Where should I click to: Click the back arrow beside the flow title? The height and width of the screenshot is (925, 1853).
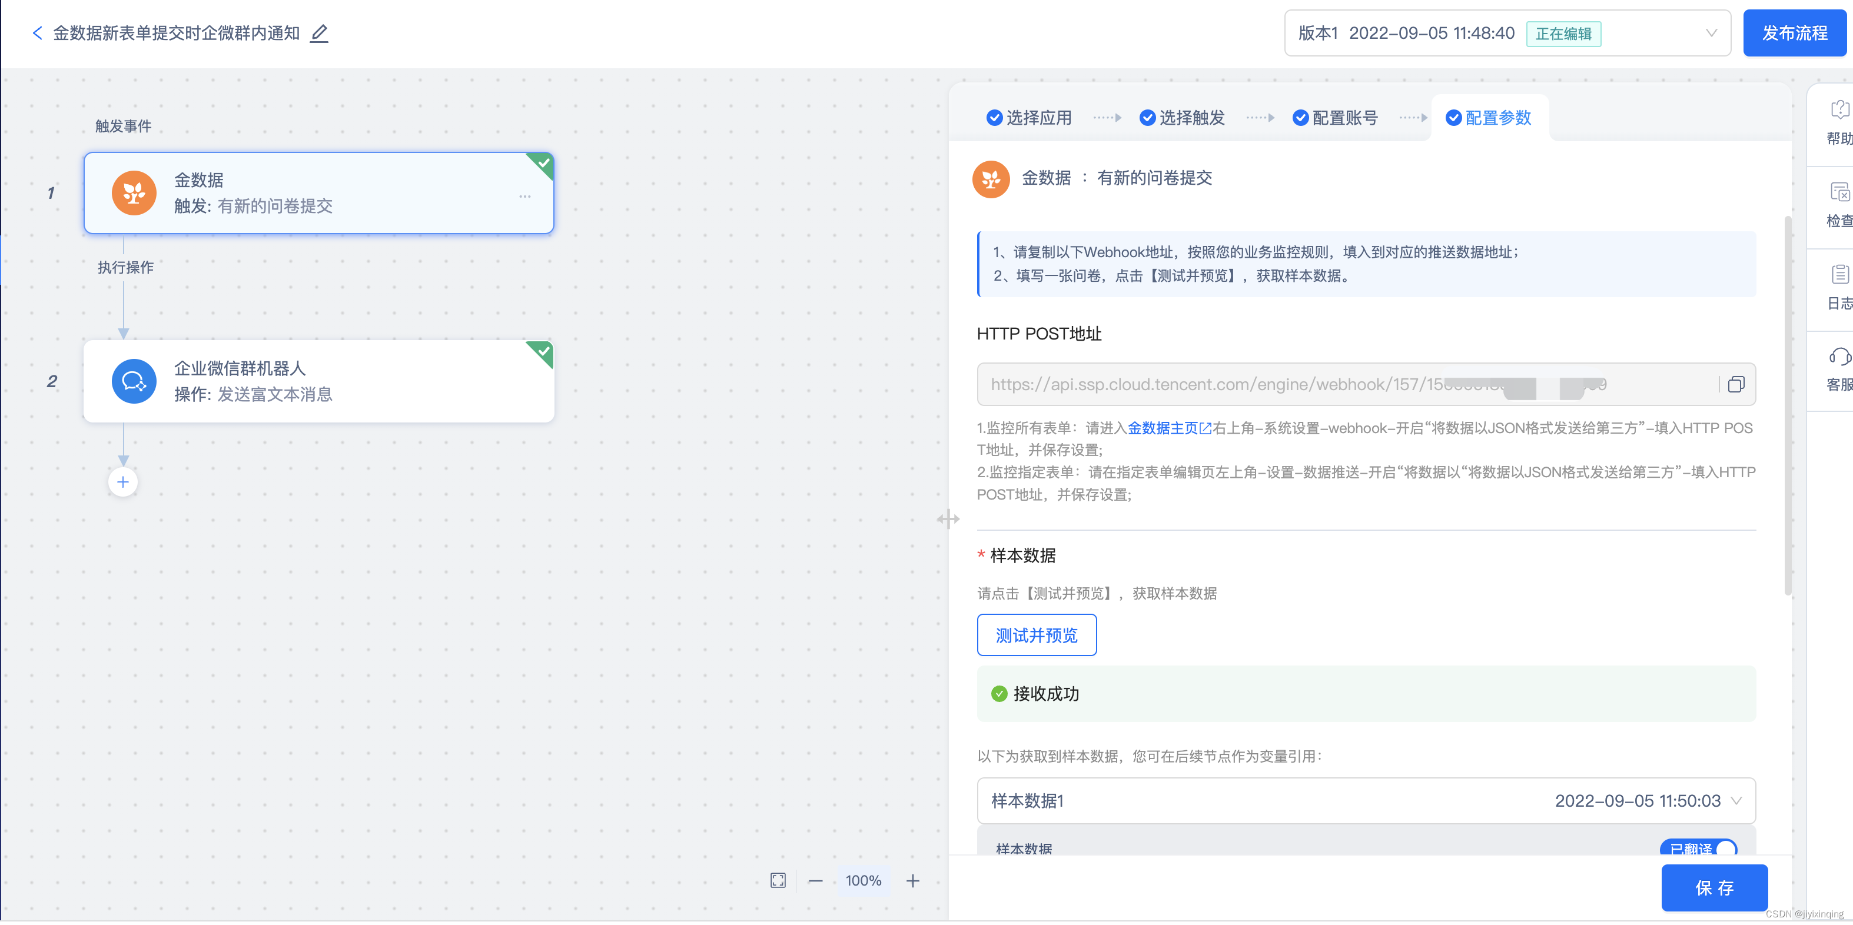[x=38, y=33]
